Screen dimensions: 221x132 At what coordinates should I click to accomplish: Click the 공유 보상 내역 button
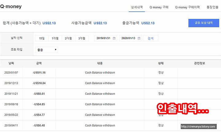coord(204,23)
